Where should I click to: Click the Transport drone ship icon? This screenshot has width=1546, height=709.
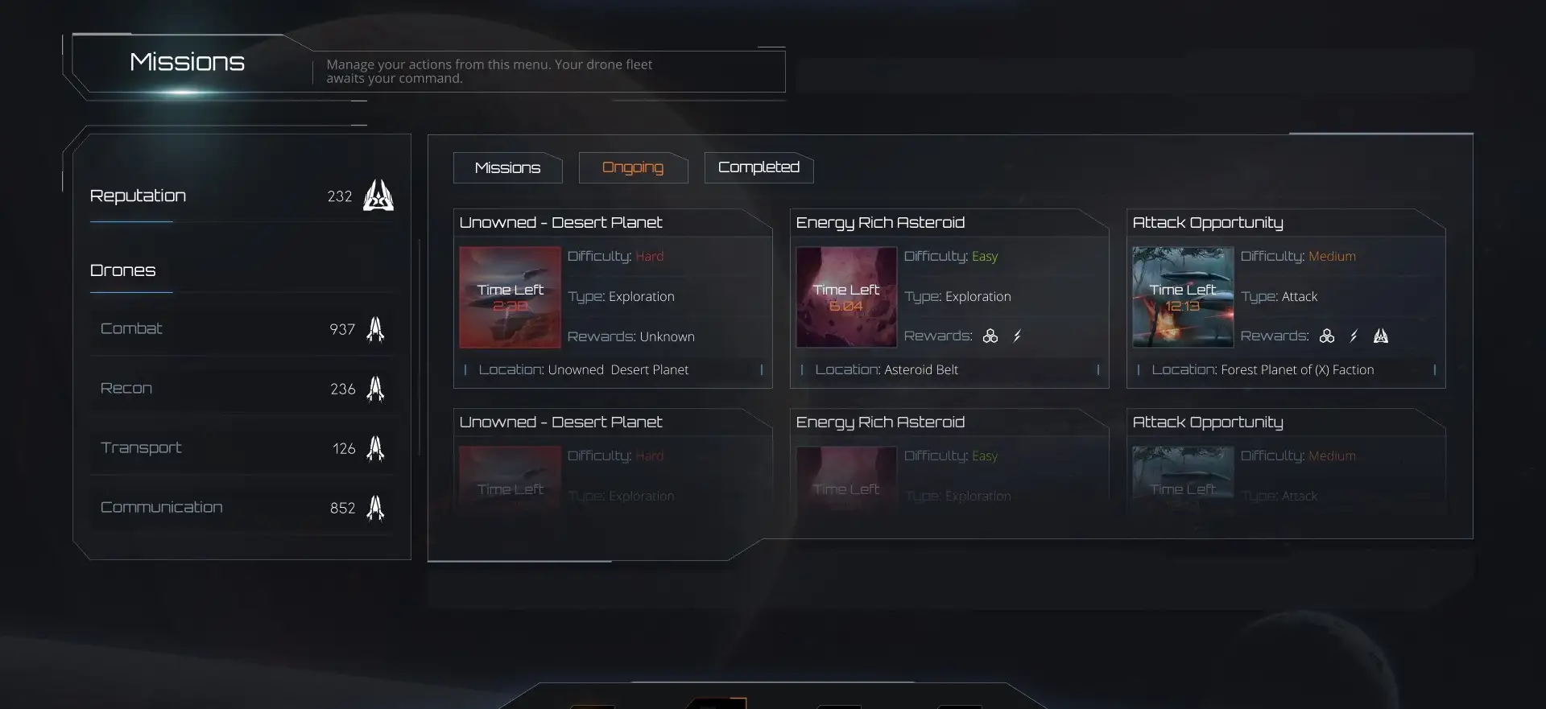point(375,448)
